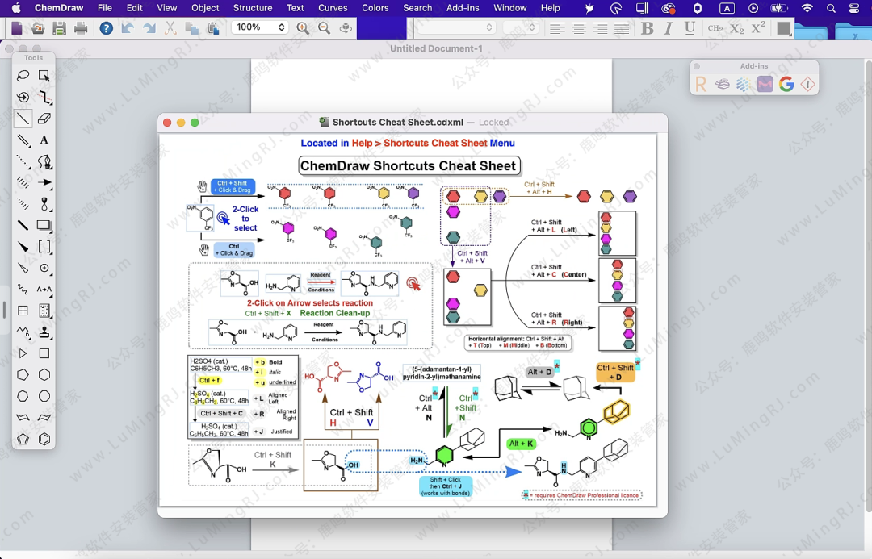The image size is (872, 559).
Task: Pick the Bold Bond tool
Action: [23, 225]
